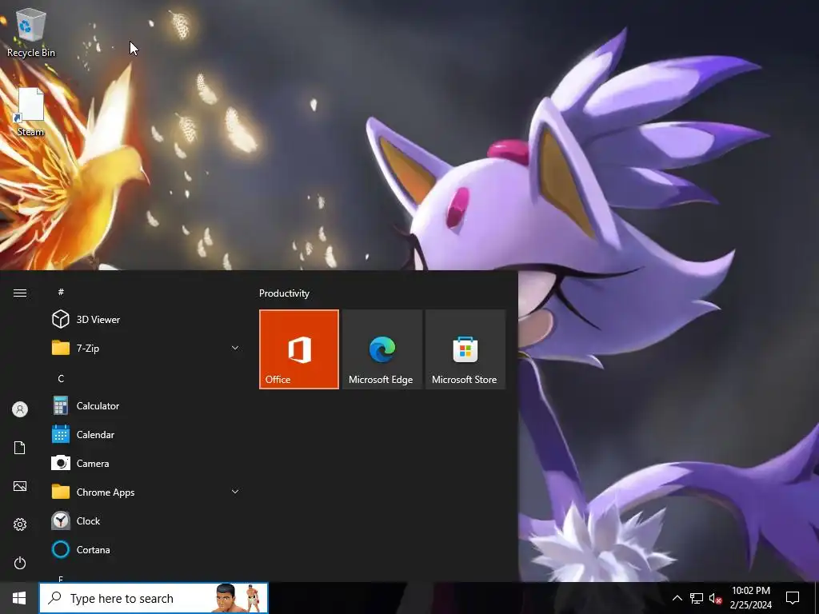
Task: Open Pictures from Start sidebar
Action: coord(20,486)
